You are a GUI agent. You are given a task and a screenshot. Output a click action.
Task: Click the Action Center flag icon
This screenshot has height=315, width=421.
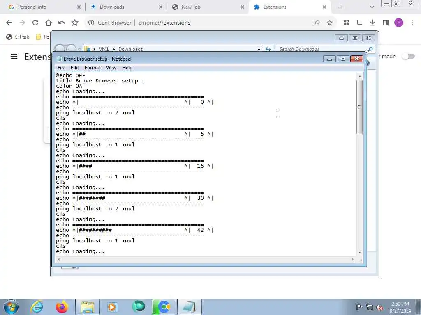[359, 307]
